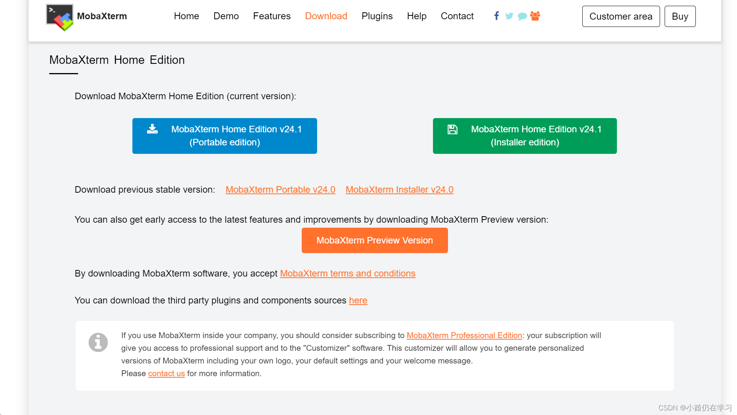Click the MobaXterm Professional Edition link

click(464, 335)
